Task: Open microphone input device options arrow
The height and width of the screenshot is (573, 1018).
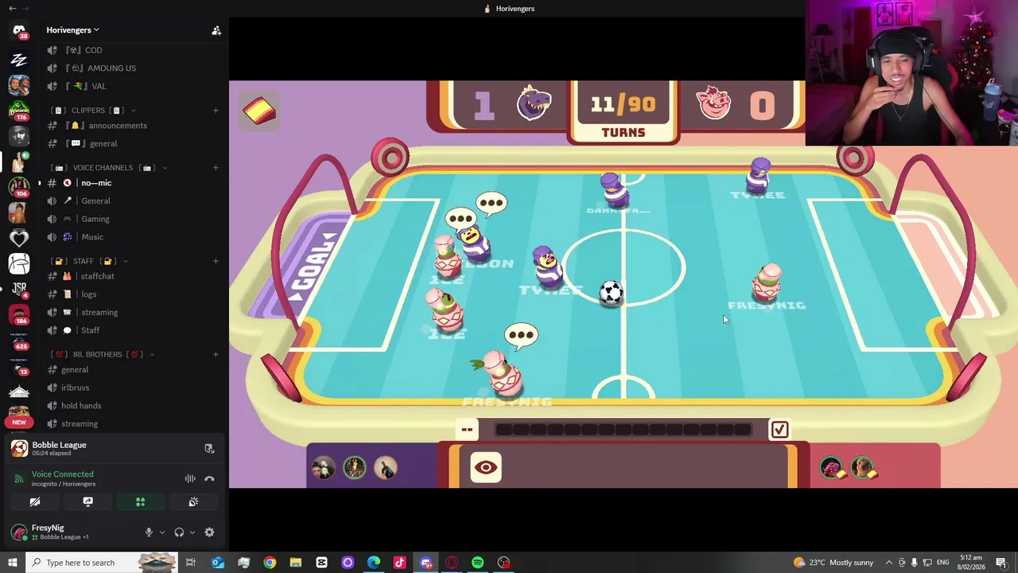Action: (161, 532)
